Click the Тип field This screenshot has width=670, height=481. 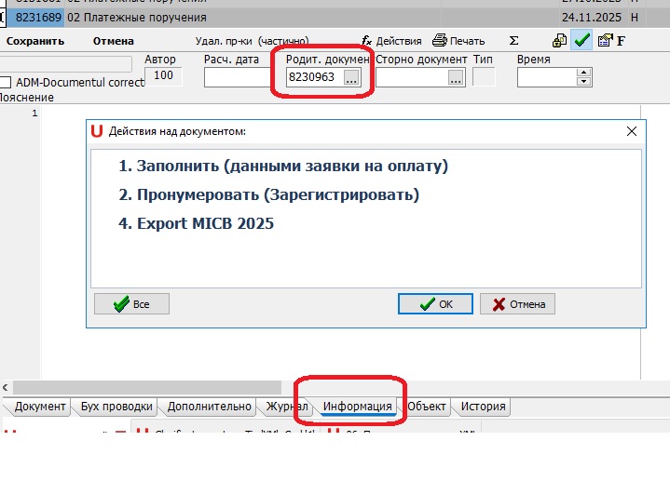point(484,77)
